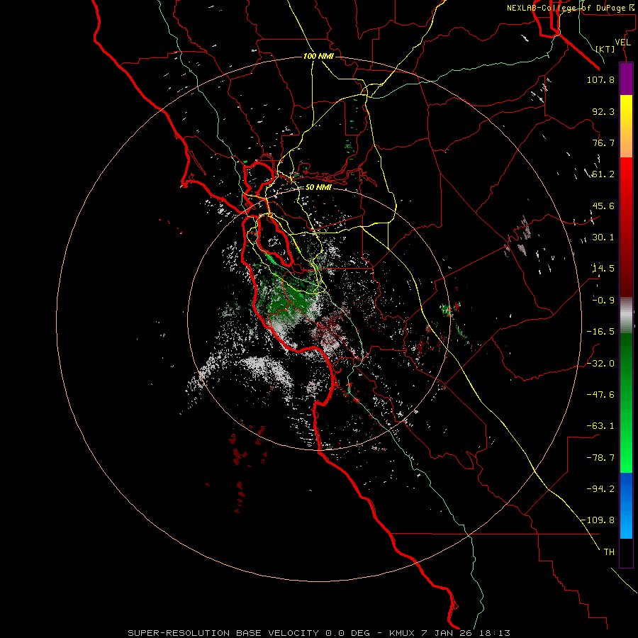Pick the blue segment of the velocity color bar
The image size is (638, 638).
(626, 505)
